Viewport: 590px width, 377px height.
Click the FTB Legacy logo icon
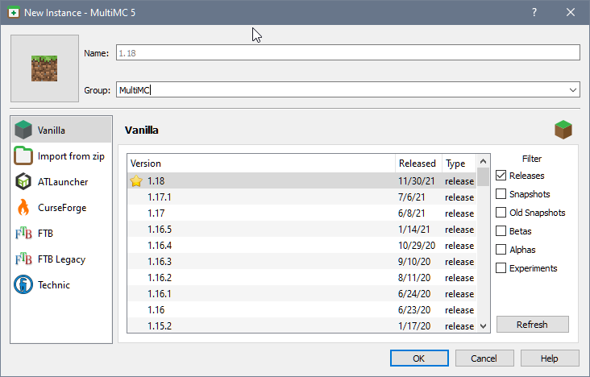(23, 259)
